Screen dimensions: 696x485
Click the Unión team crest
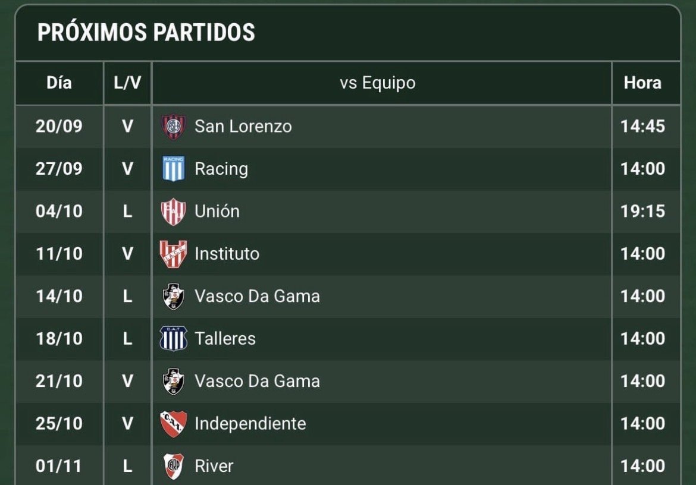tap(173, 212)
